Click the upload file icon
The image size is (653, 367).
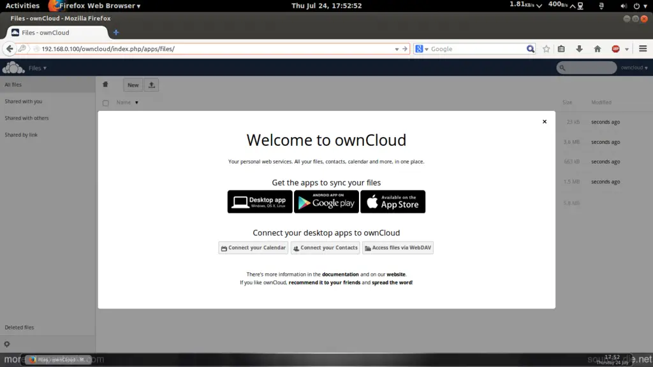tap(152, 85)
